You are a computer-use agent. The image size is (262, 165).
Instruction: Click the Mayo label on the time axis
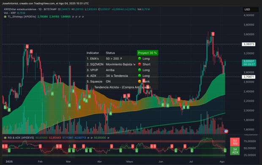pos(129,162)
